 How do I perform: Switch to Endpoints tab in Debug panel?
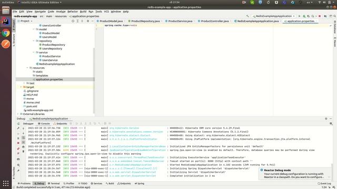(x=60, y=124)
